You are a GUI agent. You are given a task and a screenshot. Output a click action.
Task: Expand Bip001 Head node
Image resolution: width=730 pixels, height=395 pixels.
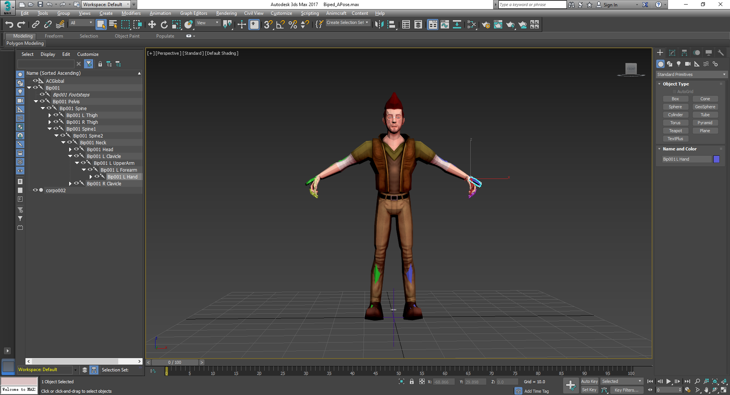point(70,150)
